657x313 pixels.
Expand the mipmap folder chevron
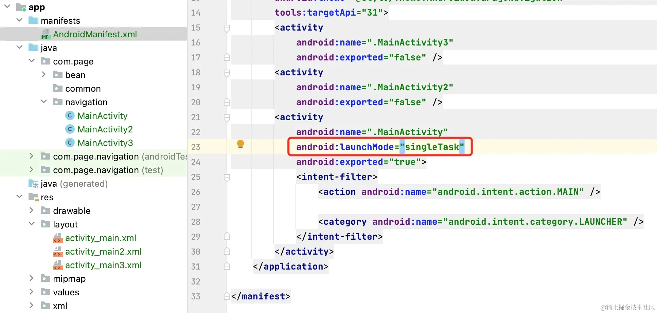coord(31,278)
